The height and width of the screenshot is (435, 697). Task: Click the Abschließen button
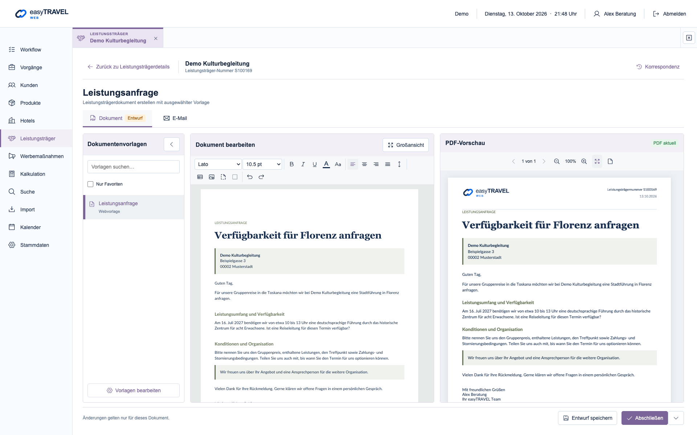(x=645, y=418)
